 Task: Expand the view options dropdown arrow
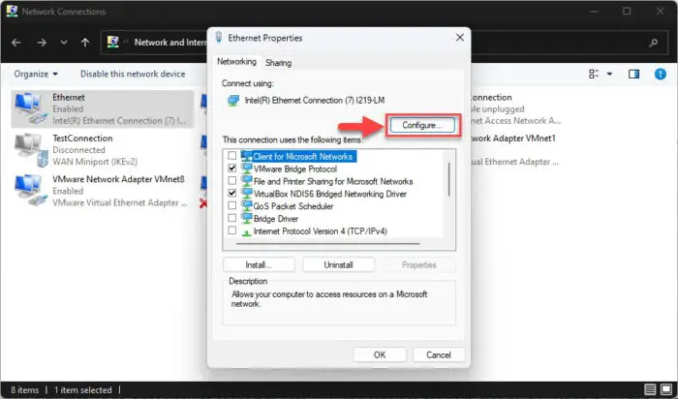(609, 74)
